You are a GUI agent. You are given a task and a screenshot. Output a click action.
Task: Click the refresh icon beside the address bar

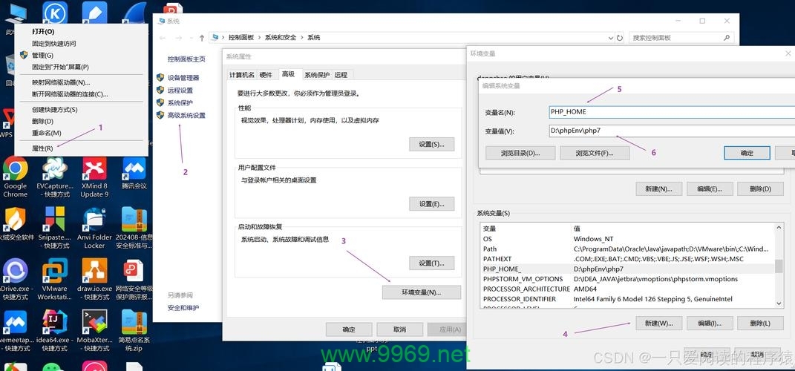620,38
